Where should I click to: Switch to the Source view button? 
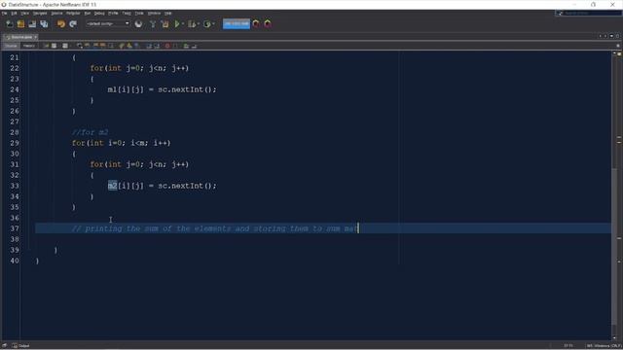pyautogui.click(x=11, y=46)
